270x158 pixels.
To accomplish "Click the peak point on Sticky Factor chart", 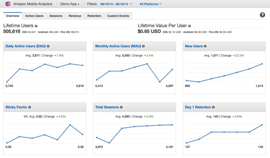I will coord(70,125).
